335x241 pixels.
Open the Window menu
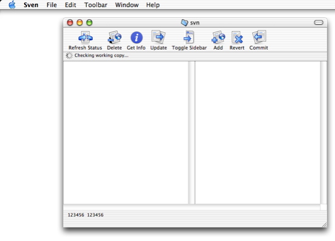(127, 5)
